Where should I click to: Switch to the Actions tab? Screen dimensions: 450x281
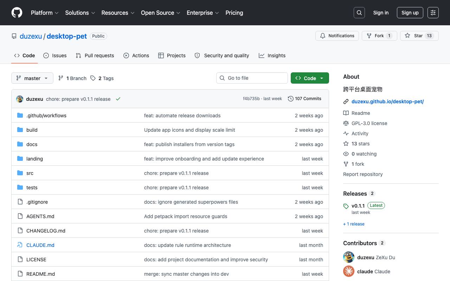pyautogui.click(x=136, y=55)
